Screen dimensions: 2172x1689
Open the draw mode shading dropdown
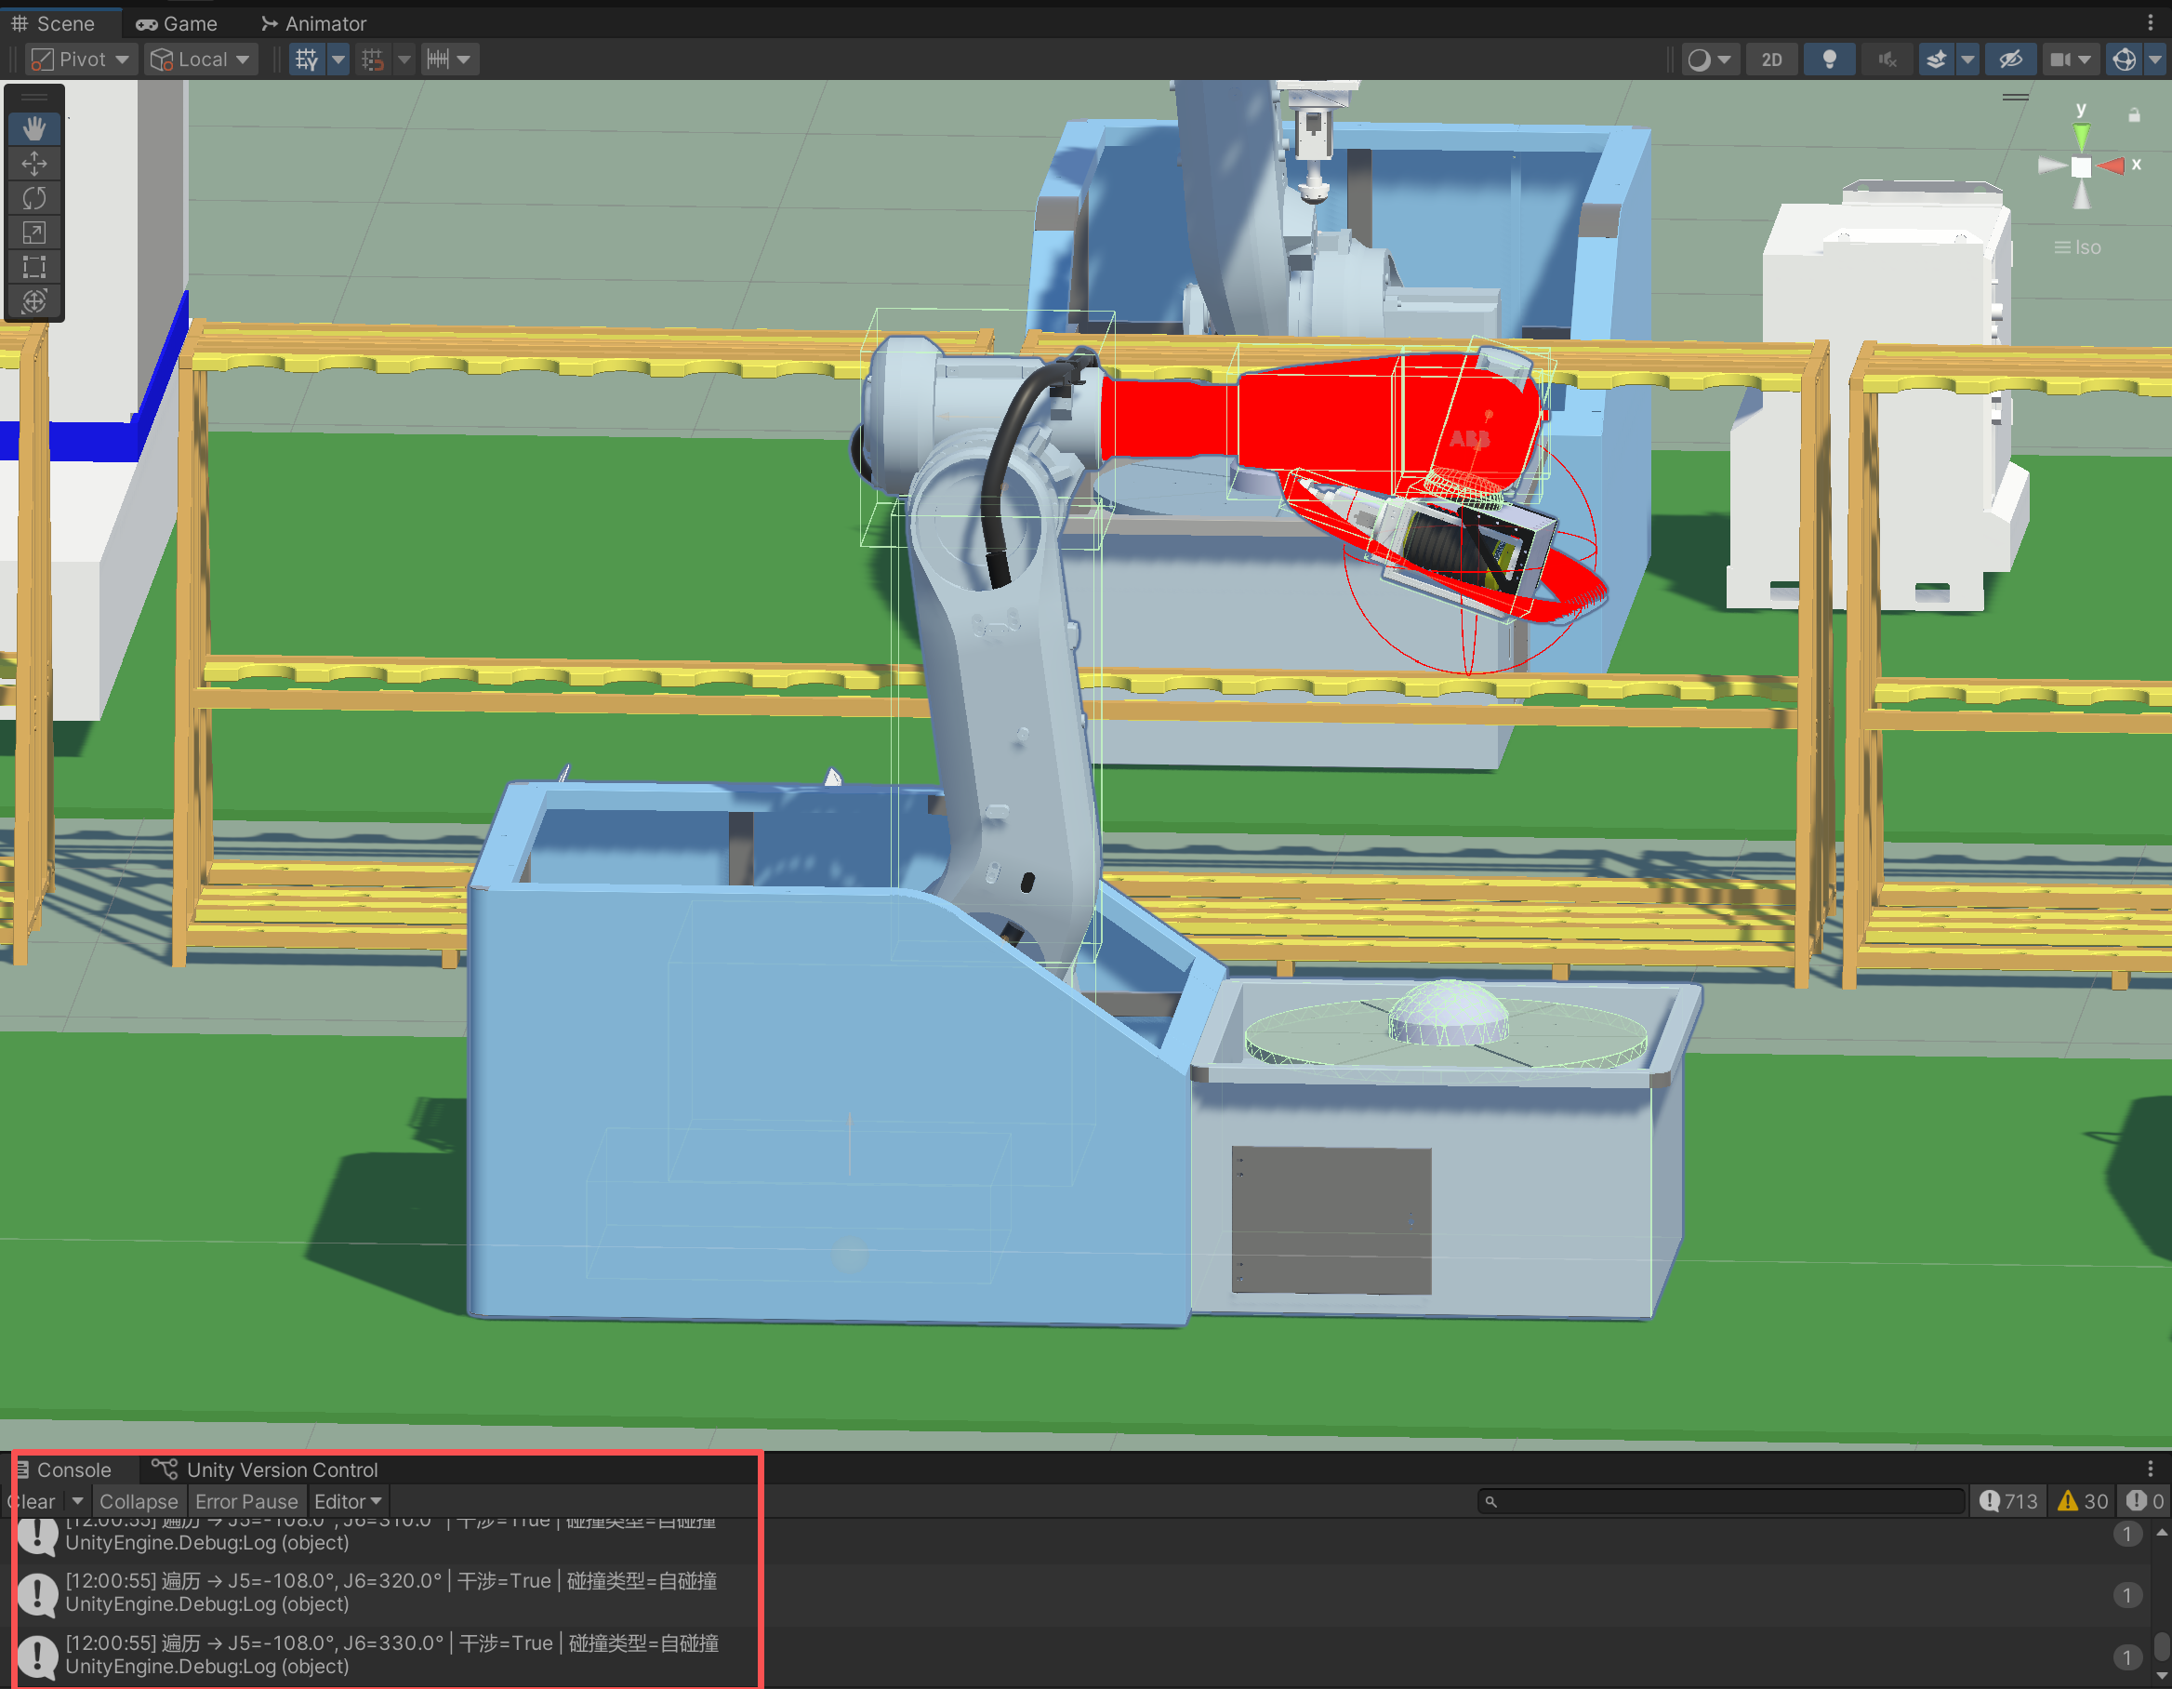click(x=1710, y=60)
